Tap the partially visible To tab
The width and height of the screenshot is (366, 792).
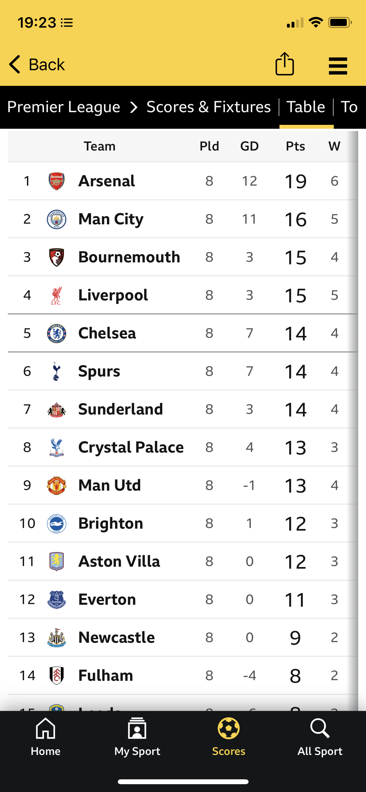349,107
